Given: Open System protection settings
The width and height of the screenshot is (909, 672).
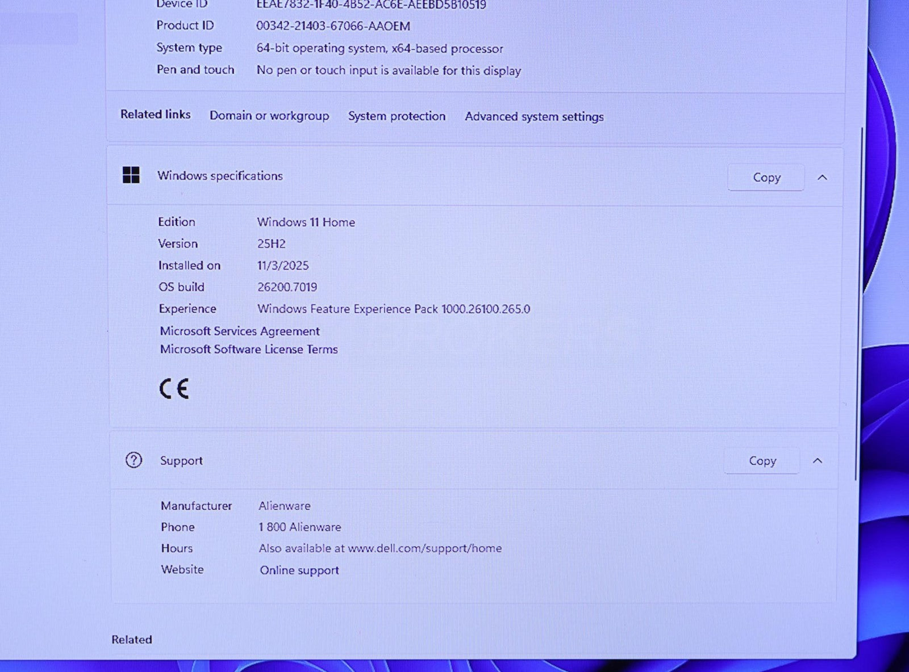Looking at the screenshot, I should (397, 116).
